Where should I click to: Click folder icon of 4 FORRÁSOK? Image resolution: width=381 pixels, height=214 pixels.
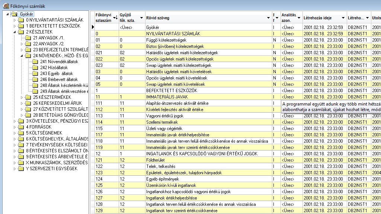(x=21, y=127)
